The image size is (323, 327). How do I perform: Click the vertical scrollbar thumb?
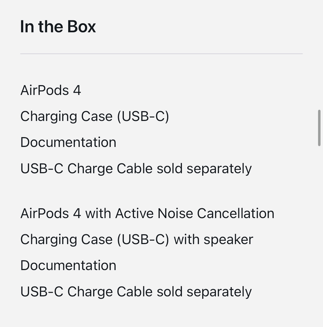point(319,128)
